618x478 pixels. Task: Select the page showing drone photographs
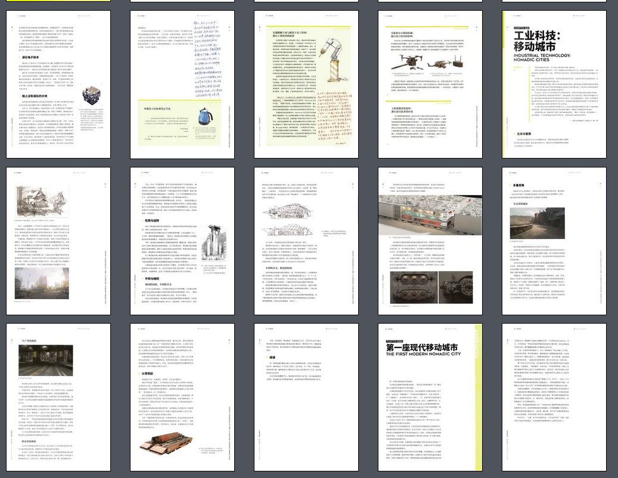430,84
